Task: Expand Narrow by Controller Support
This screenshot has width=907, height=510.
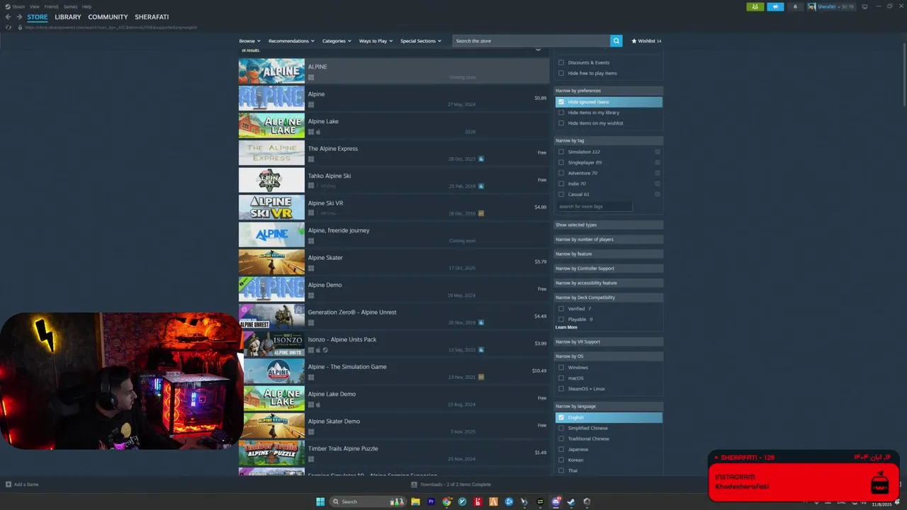Action: pos(609,268)
